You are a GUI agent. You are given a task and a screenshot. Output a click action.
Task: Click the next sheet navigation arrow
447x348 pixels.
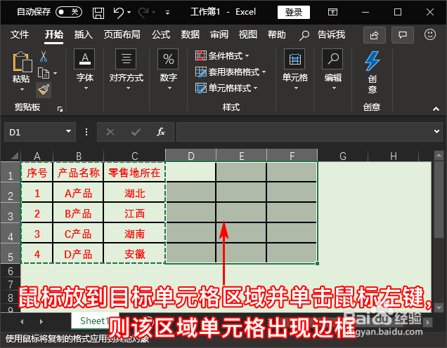tap(41, 322)
